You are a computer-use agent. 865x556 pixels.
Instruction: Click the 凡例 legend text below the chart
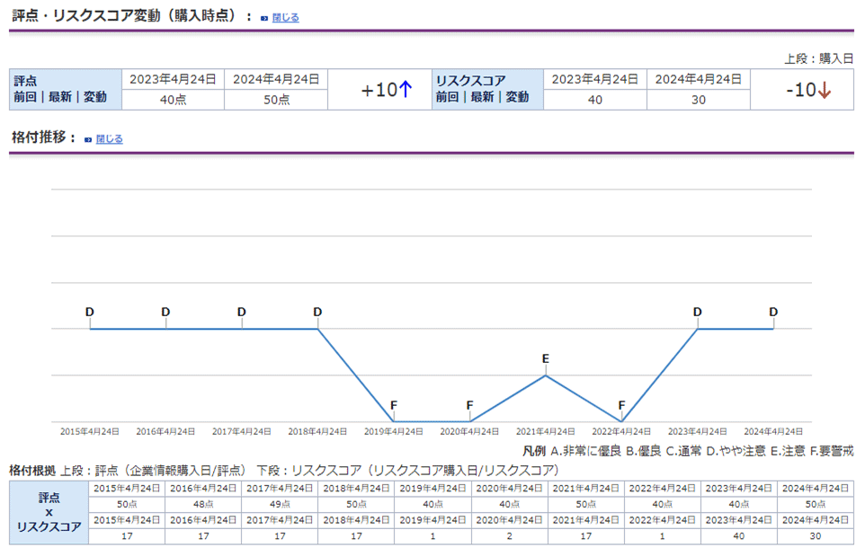tap(688, 451)
